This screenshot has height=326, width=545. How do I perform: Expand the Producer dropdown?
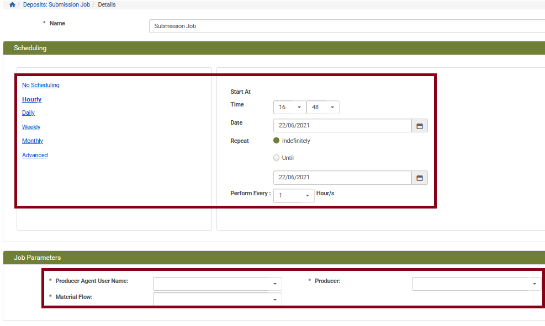[476, 284]
